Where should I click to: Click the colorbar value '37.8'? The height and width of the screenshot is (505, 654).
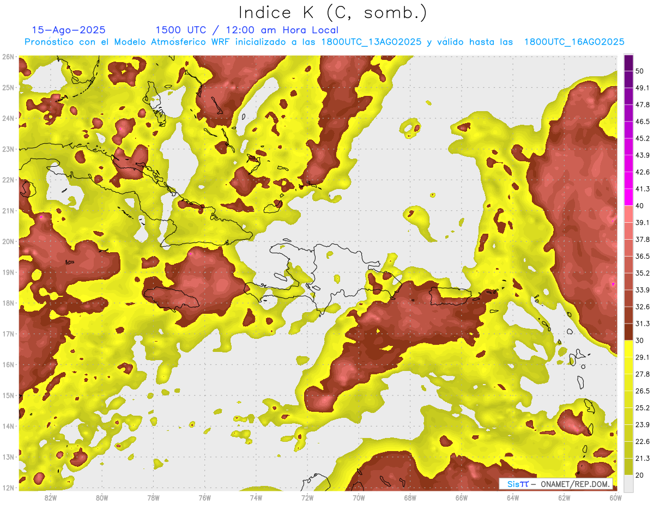pyautogui.click(x=642, y=239)
